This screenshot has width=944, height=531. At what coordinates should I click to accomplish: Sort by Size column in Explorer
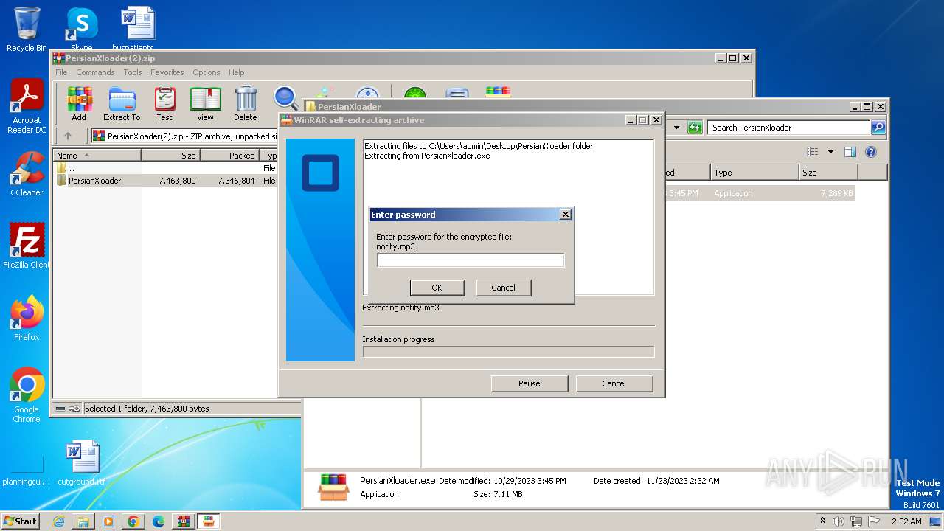click(x=828, y=173)
